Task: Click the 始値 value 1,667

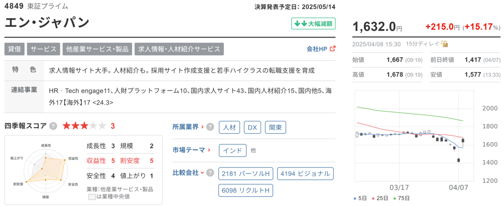Action: tap(395, 60)
